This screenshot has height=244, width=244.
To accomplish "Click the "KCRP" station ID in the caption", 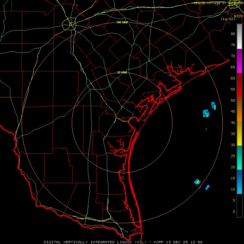I will 158,242.
